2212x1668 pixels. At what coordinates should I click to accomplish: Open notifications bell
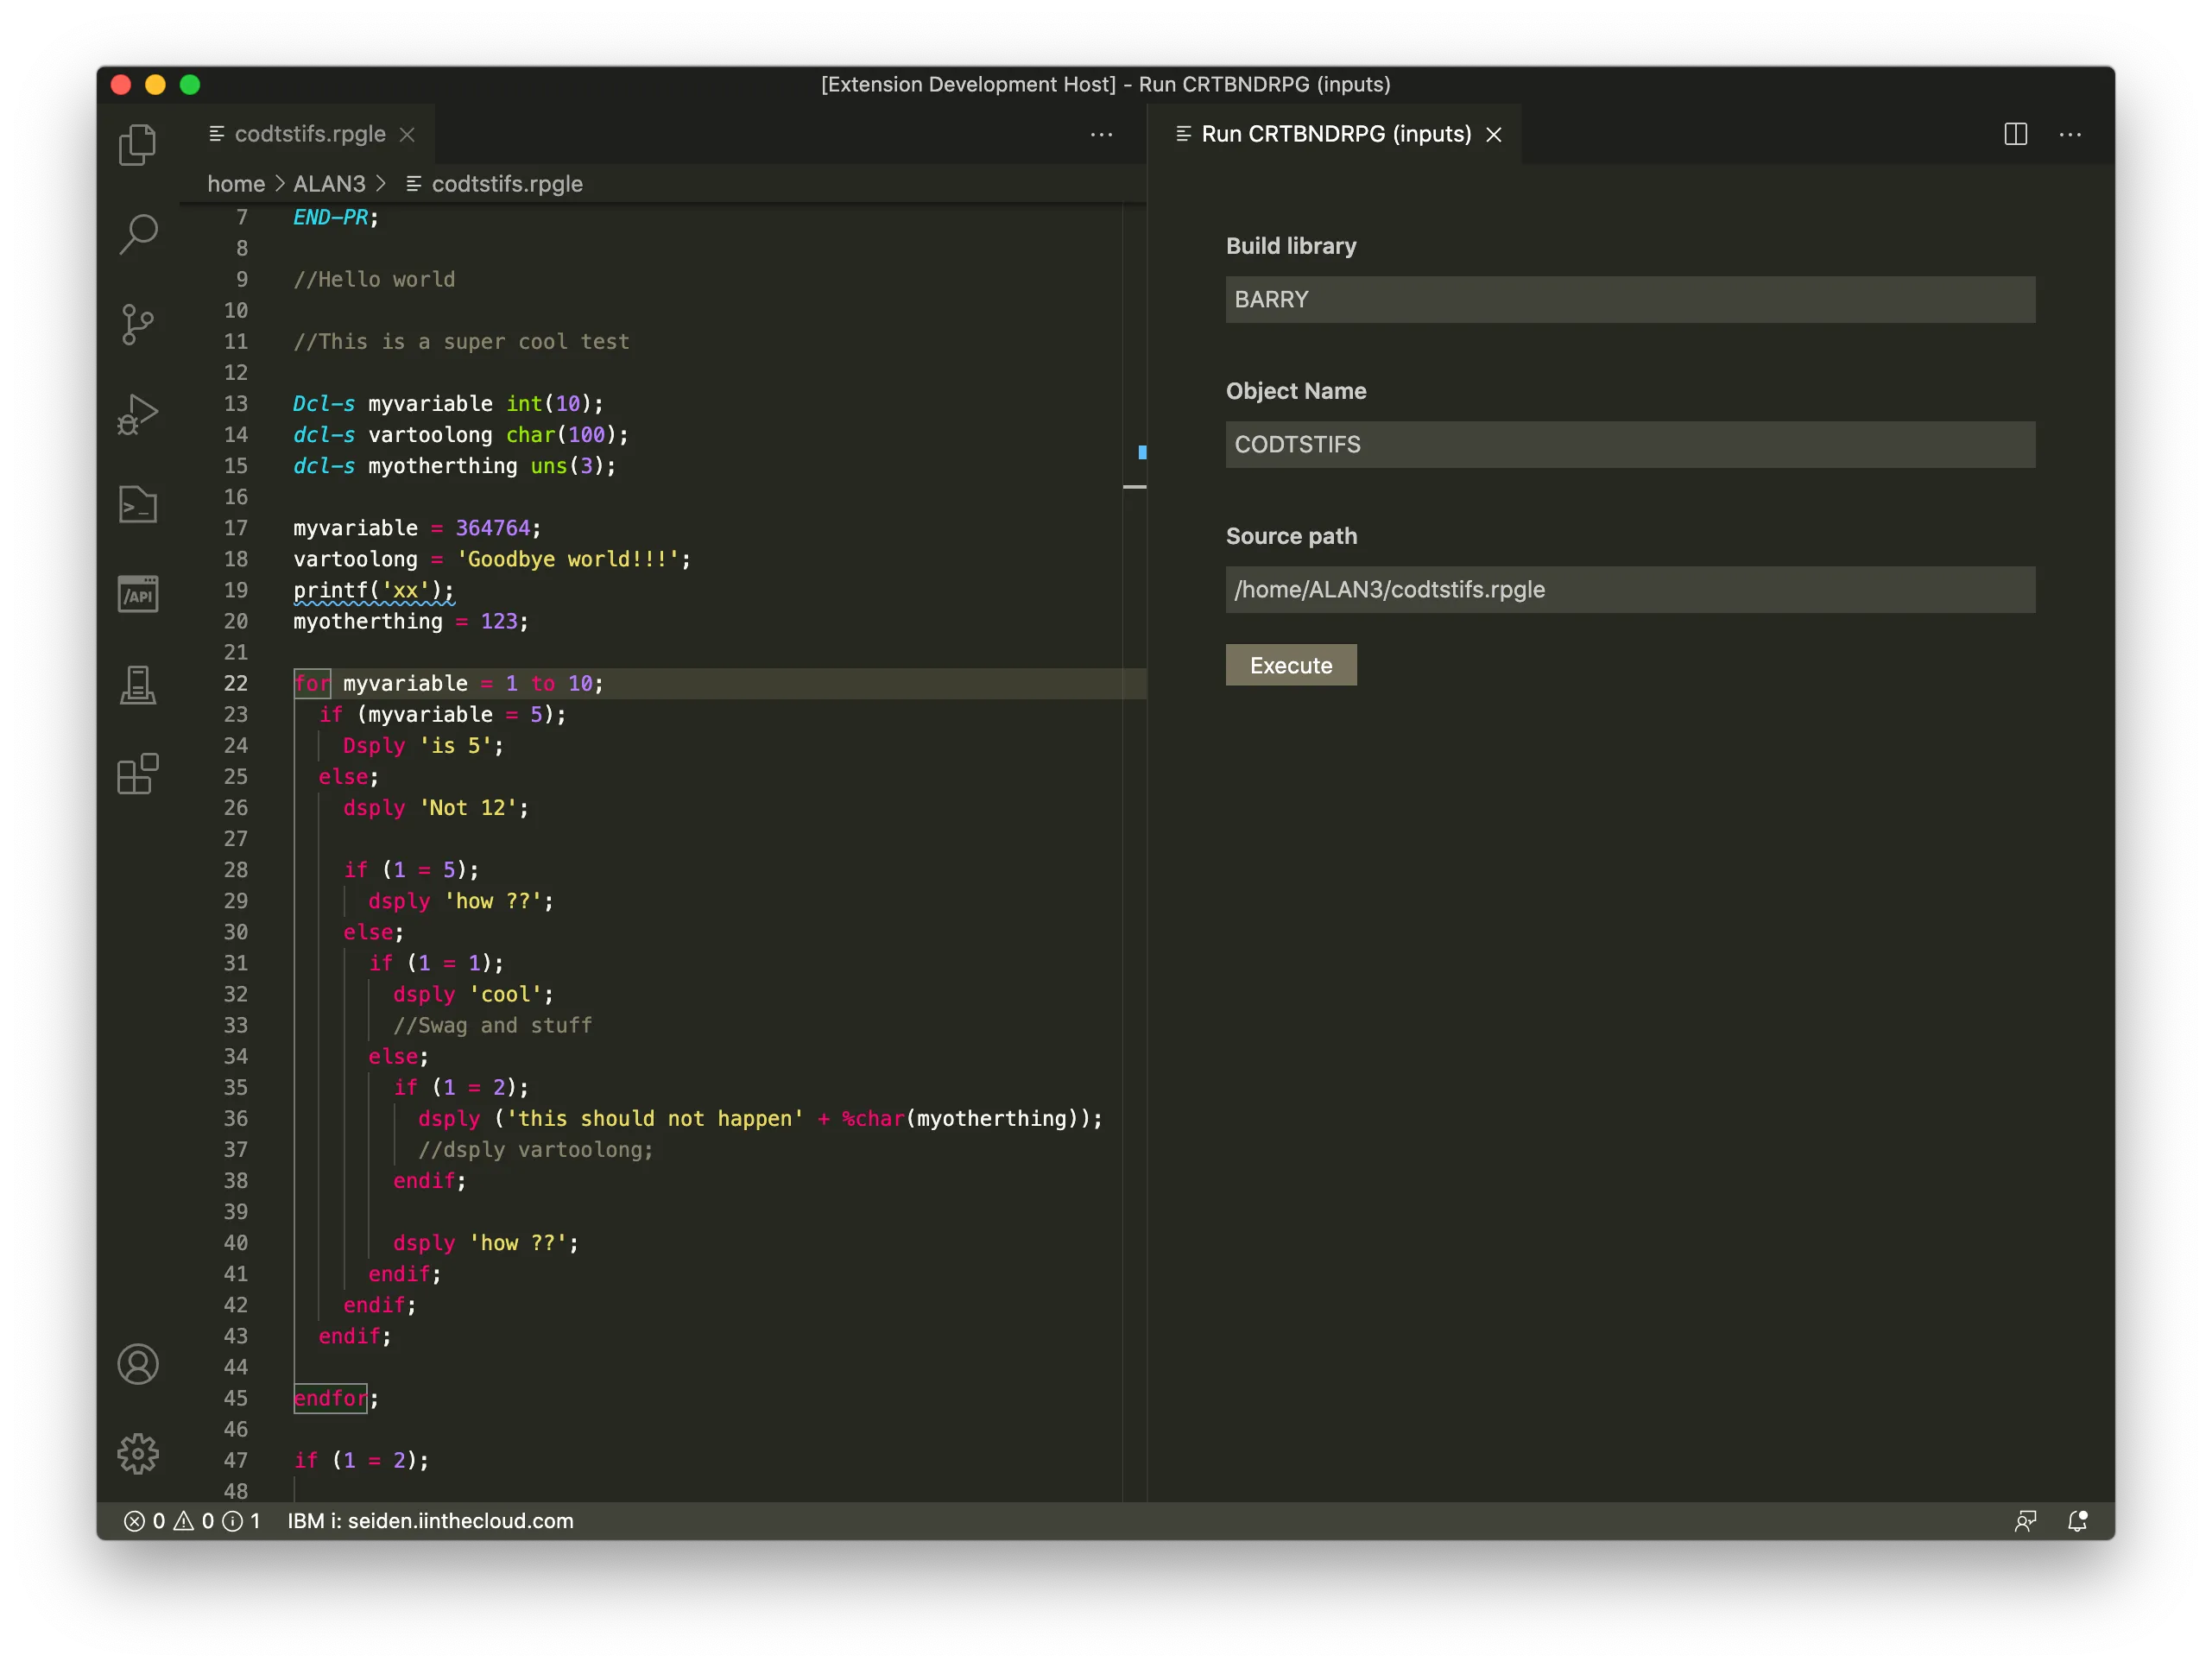(2077, 1521)
